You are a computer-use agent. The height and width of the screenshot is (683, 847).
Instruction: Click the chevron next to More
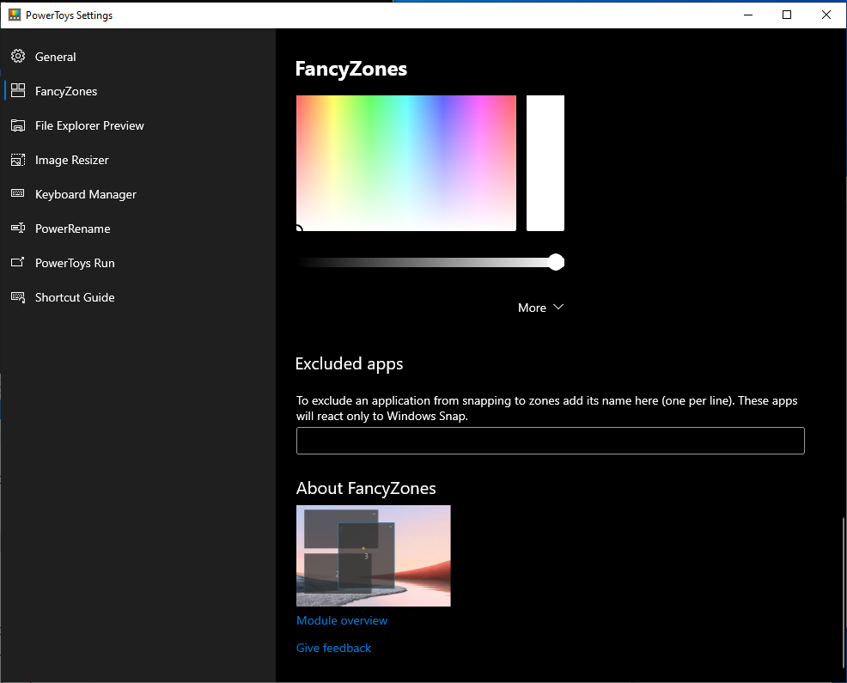click(x=558, y=308)
